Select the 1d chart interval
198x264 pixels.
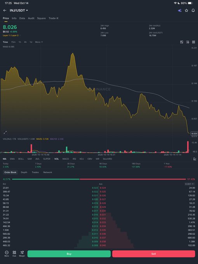(31, 42)
